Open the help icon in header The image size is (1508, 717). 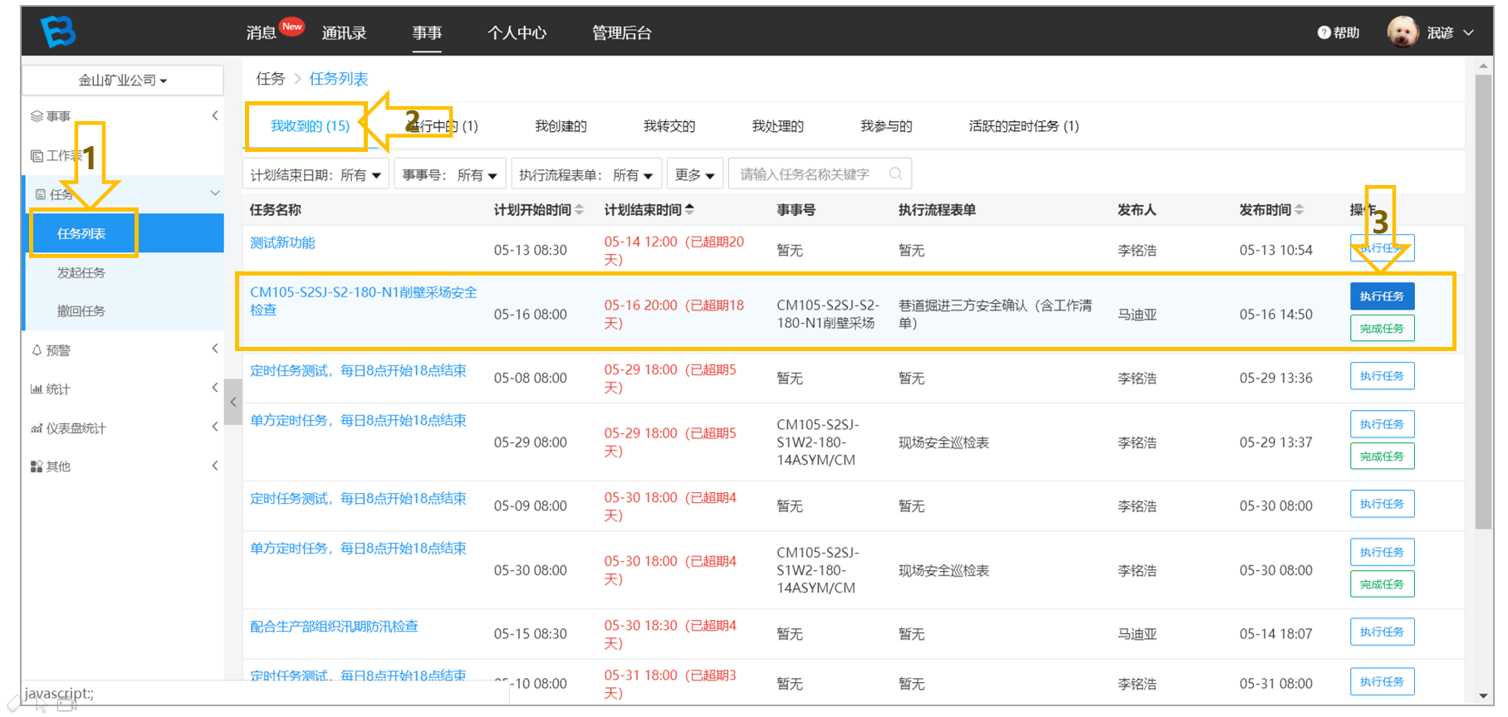pos(1324,32)
